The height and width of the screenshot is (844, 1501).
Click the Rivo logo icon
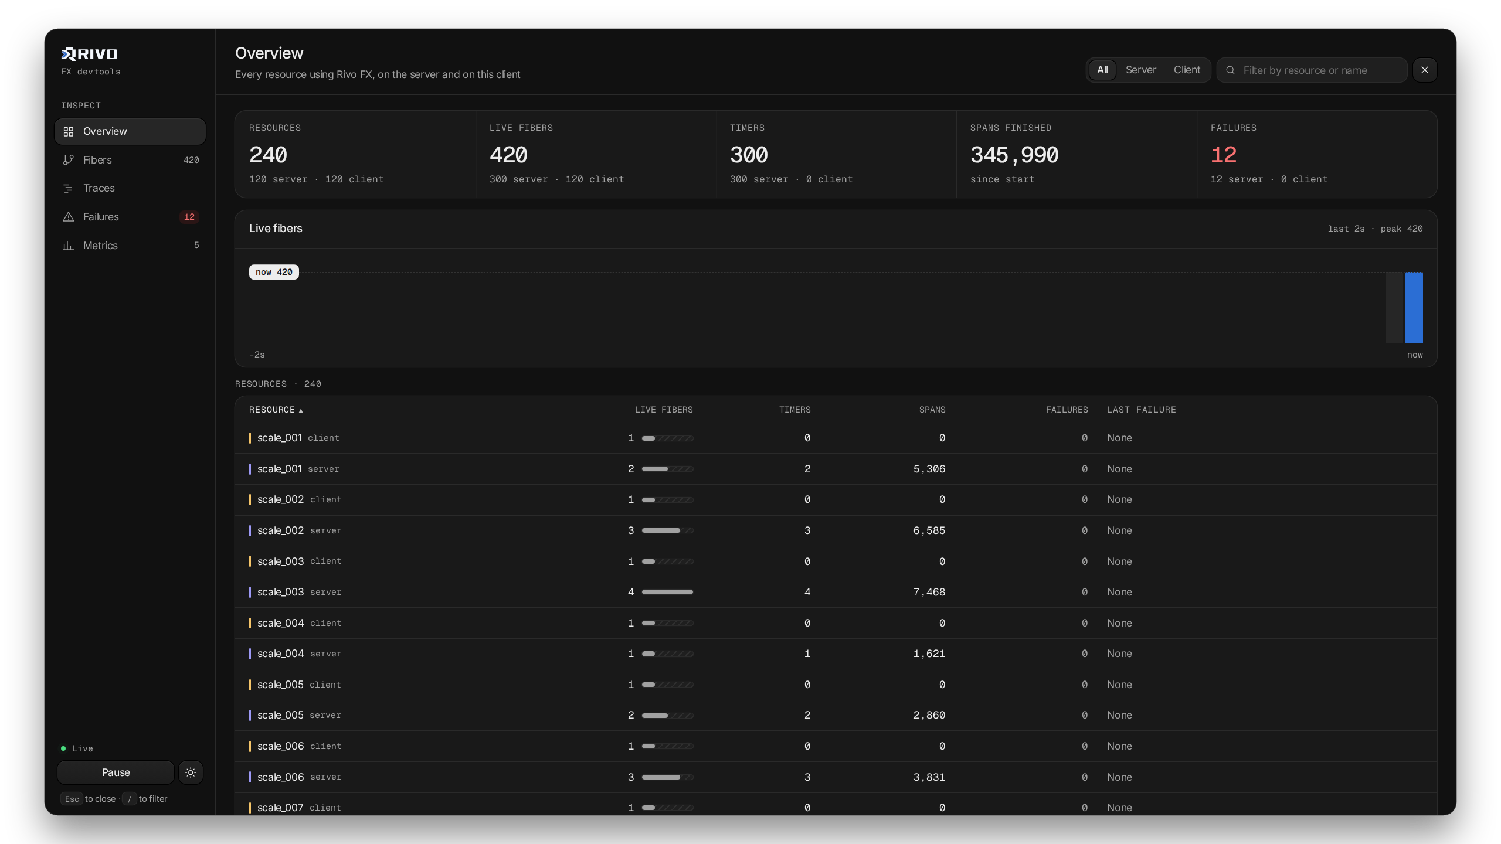point(69,54)
